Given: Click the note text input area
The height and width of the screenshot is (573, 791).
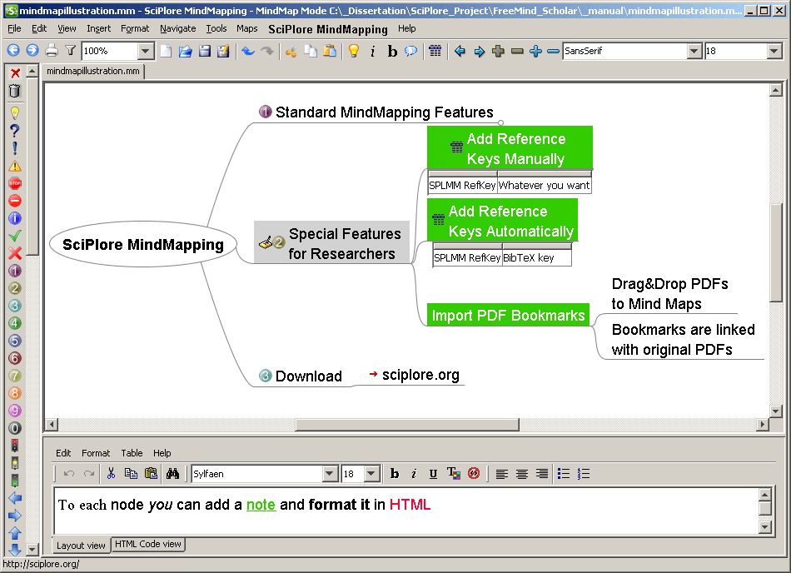Looking at the screenshot, I should 400,506.
